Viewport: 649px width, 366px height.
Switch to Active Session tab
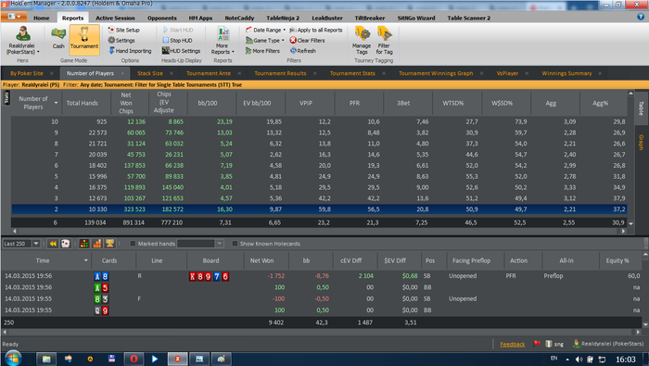click(115, 18)
